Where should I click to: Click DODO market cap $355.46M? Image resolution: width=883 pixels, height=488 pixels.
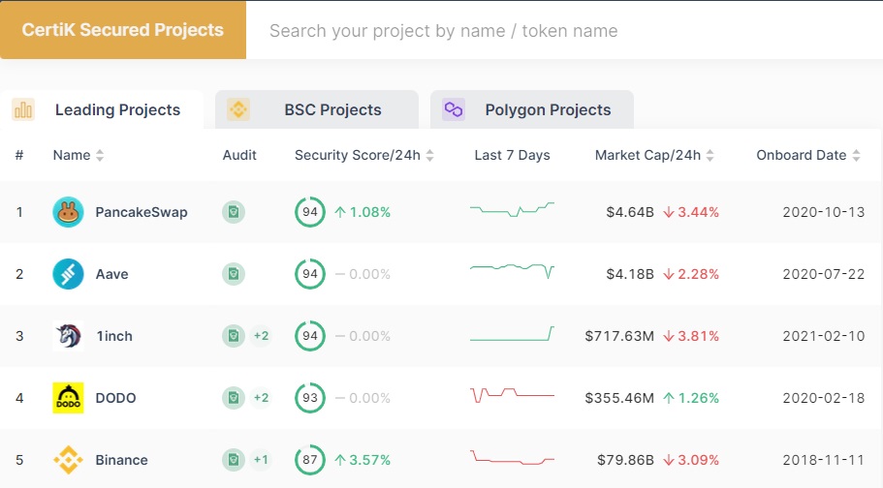619,398
